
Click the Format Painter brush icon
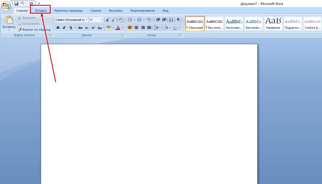point(19,30)
